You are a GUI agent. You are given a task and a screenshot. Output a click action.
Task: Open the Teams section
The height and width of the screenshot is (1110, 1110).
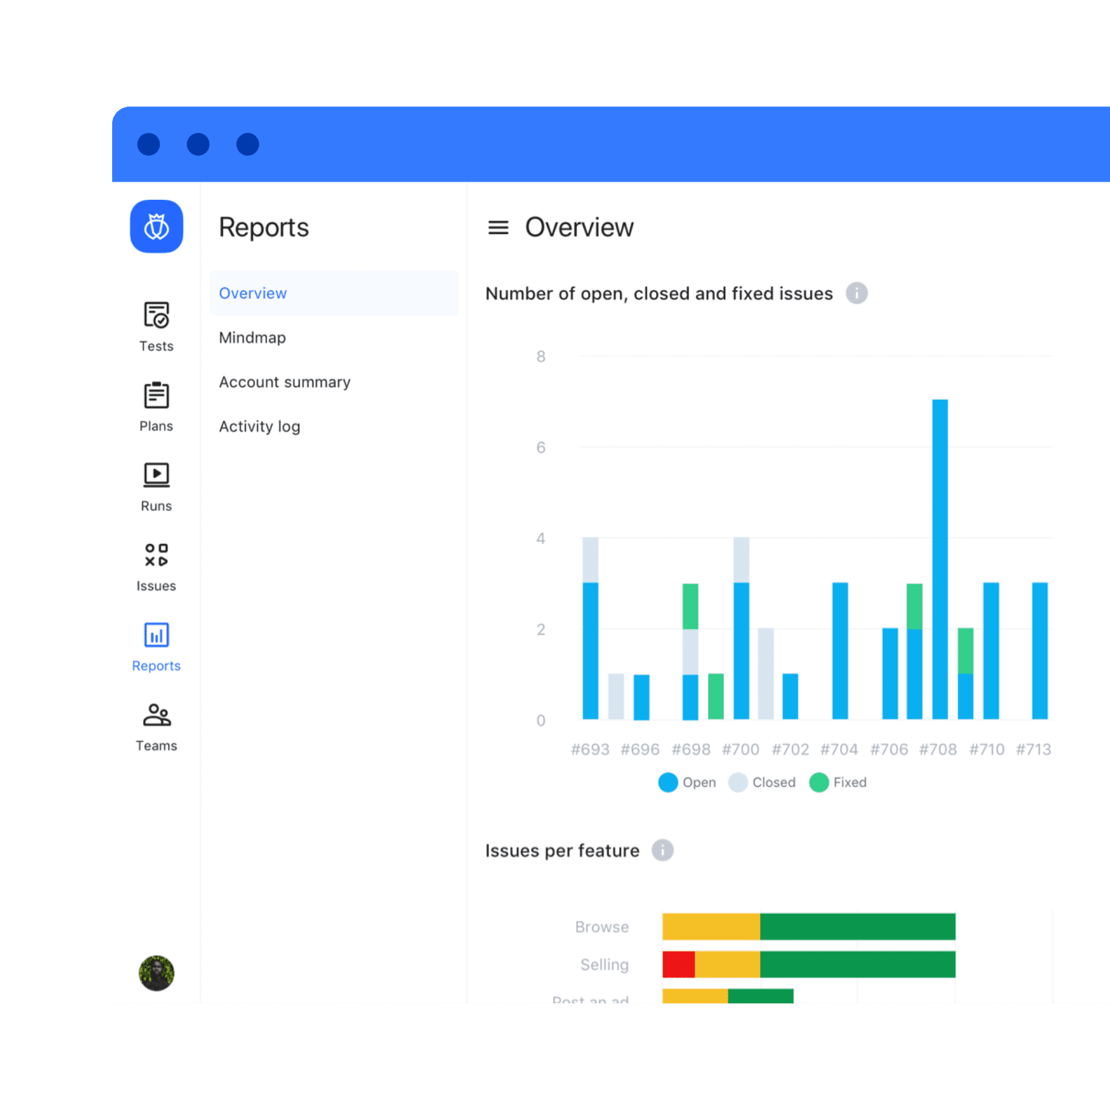coord(156,727)
